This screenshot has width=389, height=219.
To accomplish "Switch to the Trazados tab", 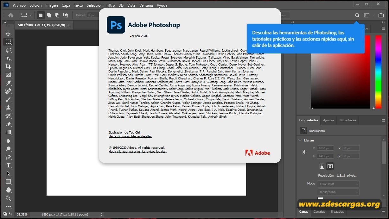I will [337, 212].
